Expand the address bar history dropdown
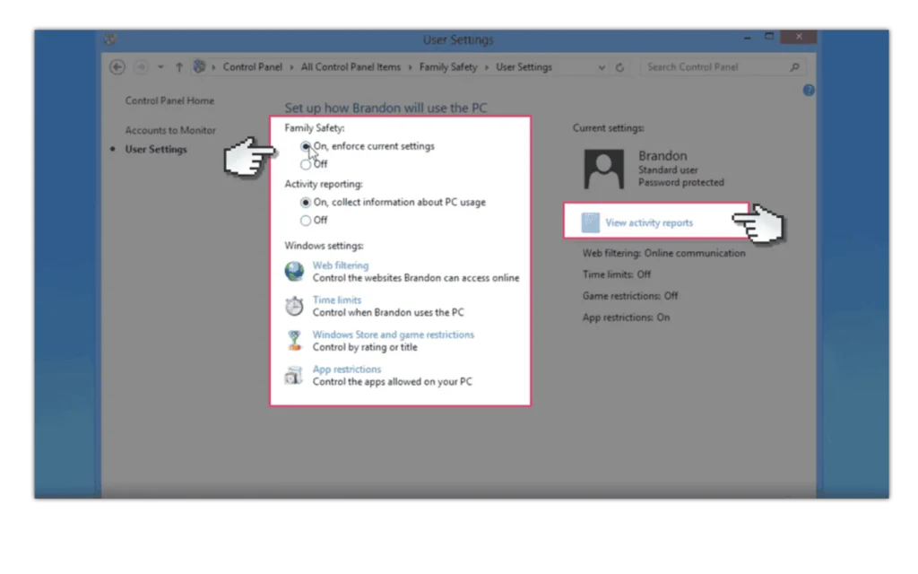Screen dimensions: 918x574 [602, 67]
